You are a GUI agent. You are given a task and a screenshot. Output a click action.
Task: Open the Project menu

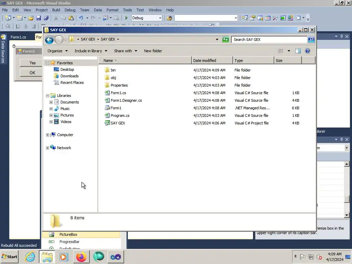point(42,10)
